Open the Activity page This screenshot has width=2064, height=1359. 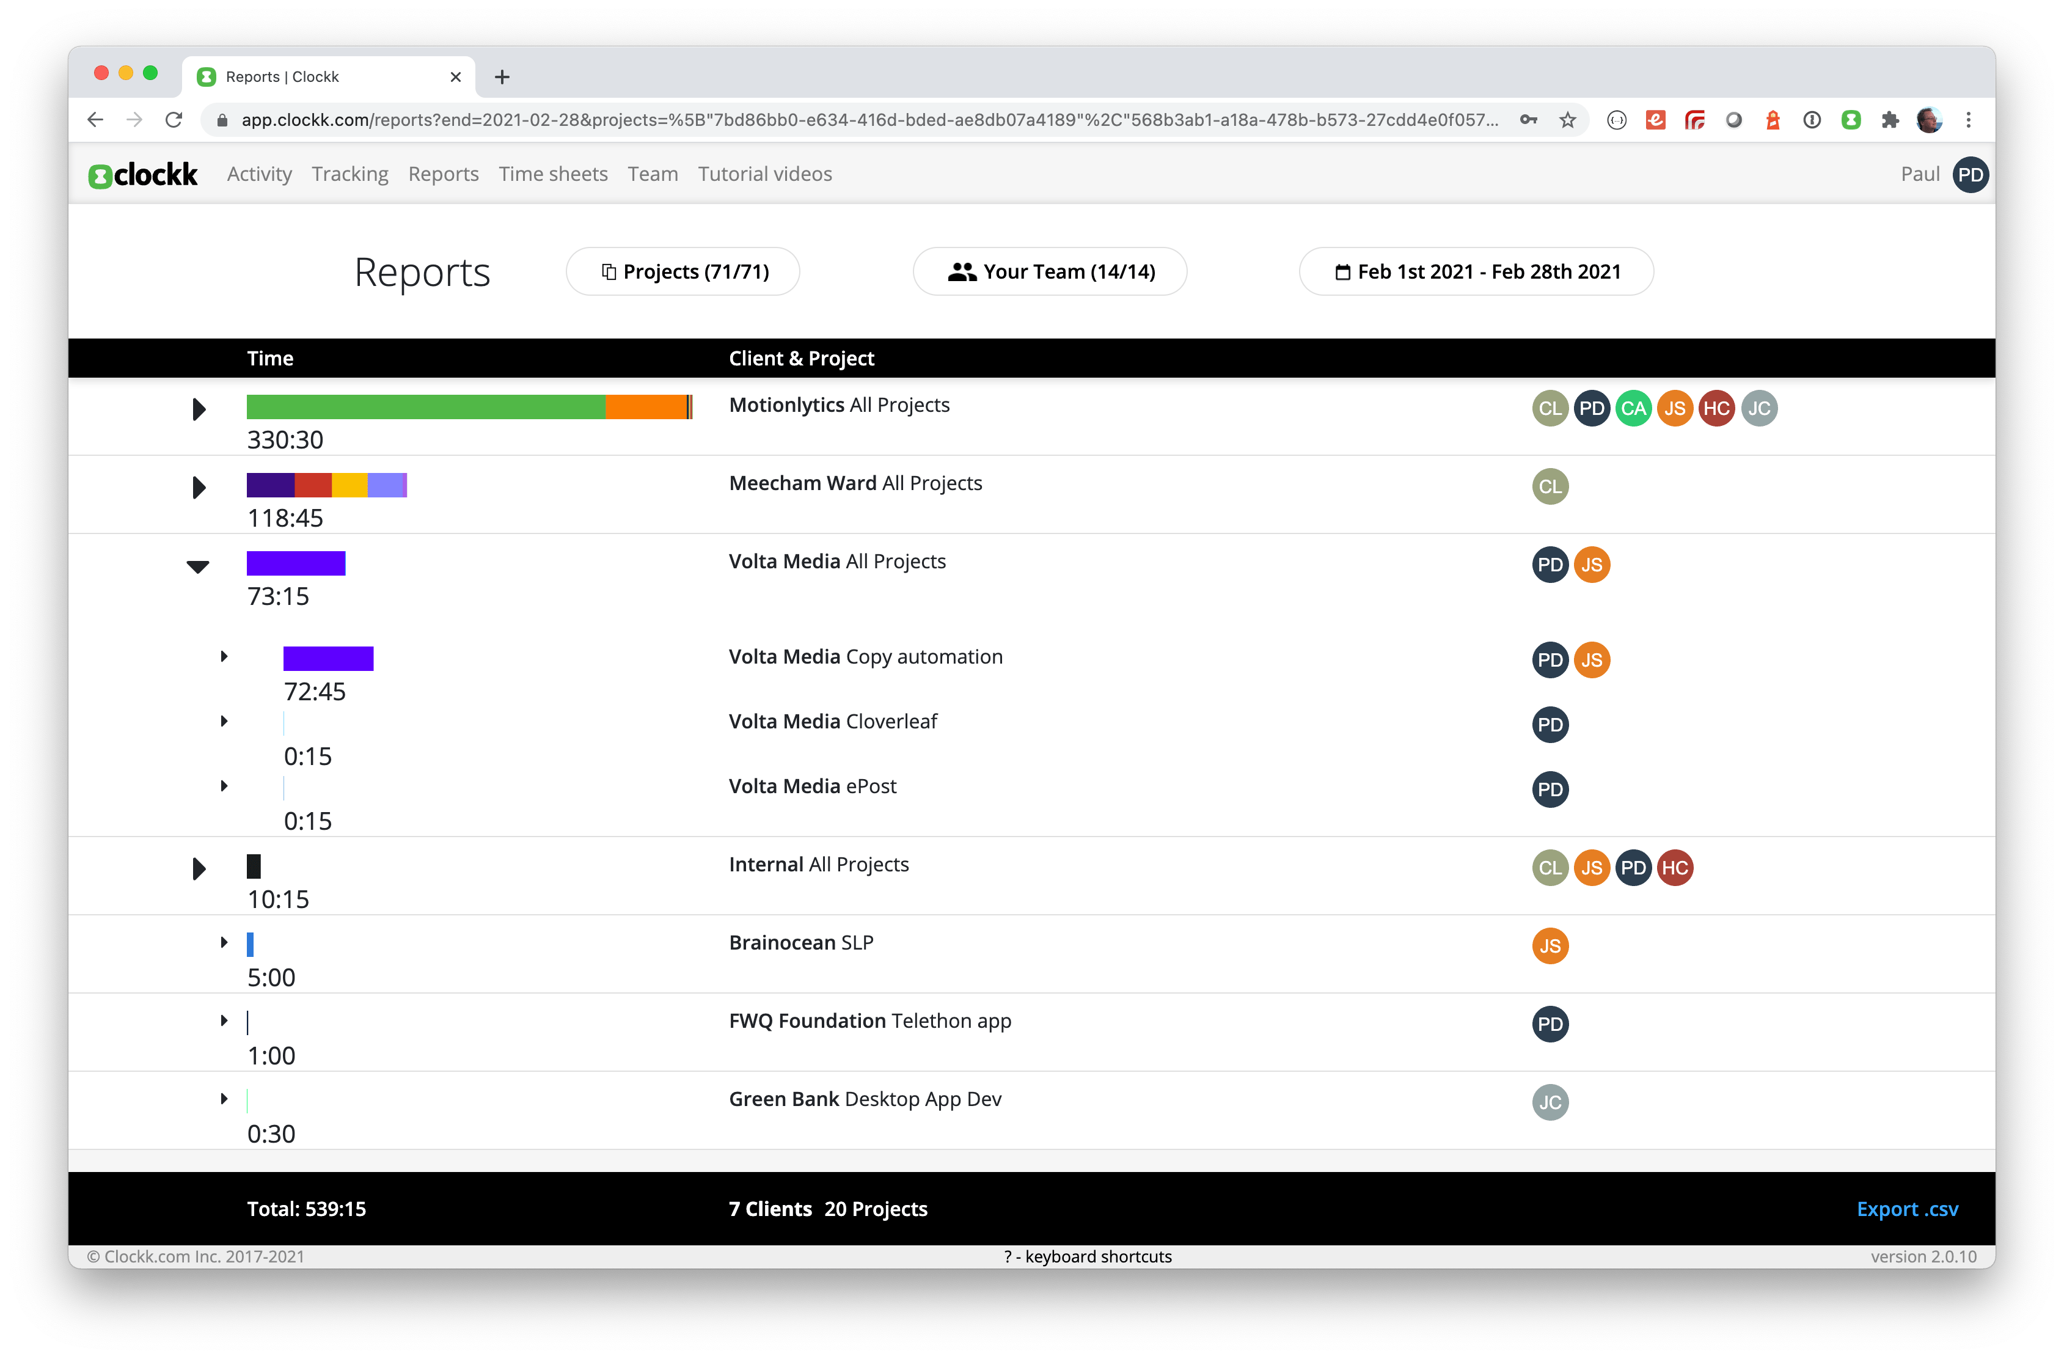tap(259, 174)
